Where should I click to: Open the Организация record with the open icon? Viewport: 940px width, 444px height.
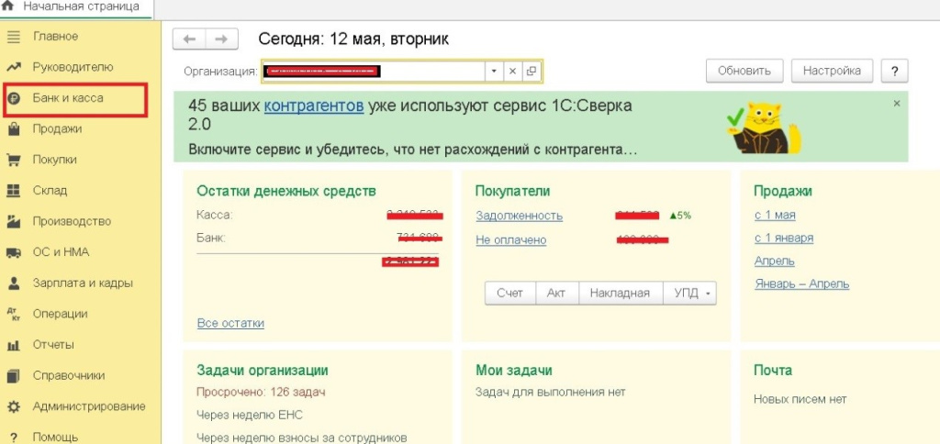(x=531, y=72)
